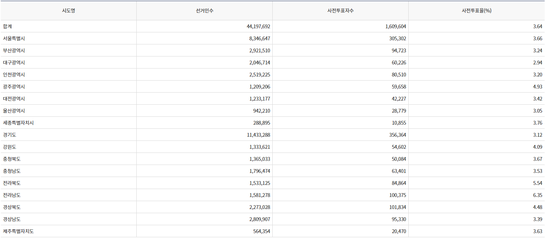Click the 광주광역시 turnout value 4.93
This screenshot has height=238, width=545.
[537, 87]
